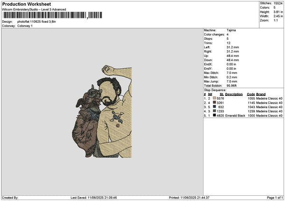Click stitch count 3261 in stop row 2
The width and height of the screenshot is (285, 201).
(220, 103)
